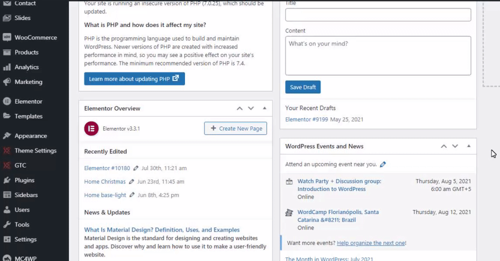Click Help organize the next one link
Image resolution: width=500 pixels, height=261 pixels.
371,243
